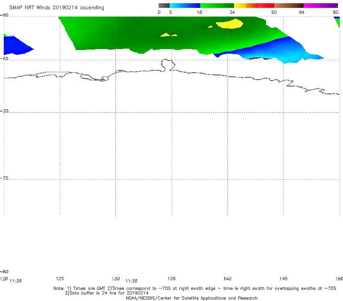Click the longitude label '125'

coord(60,278)
